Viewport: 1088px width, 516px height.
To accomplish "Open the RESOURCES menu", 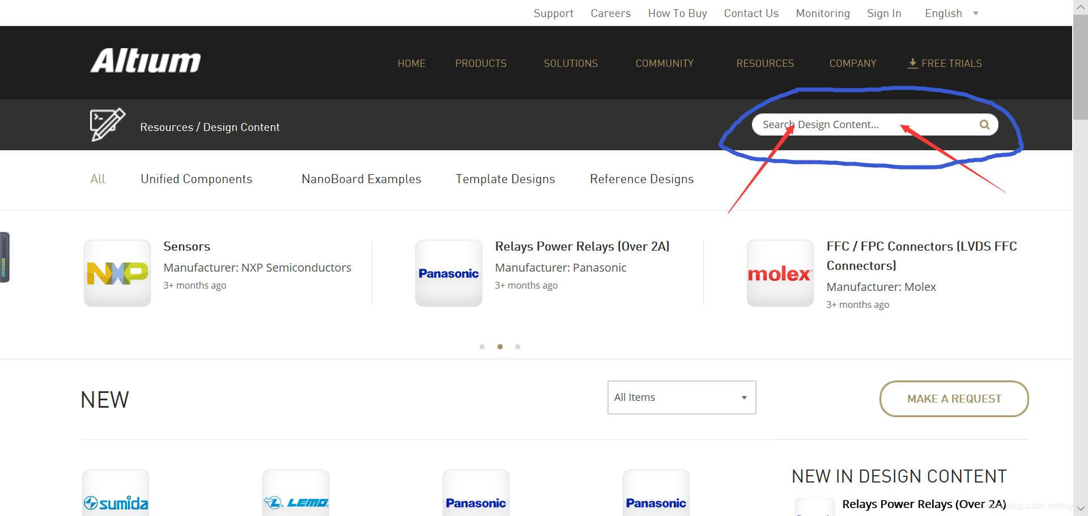I will [765, 64].
